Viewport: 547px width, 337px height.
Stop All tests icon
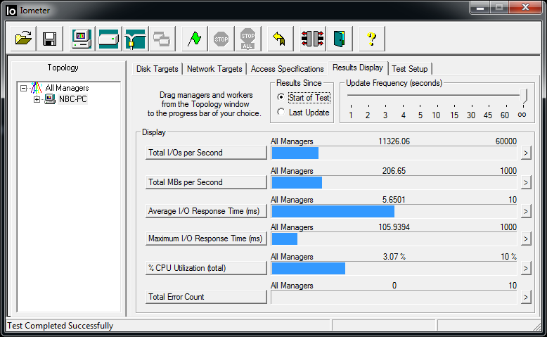click(247, 39)
